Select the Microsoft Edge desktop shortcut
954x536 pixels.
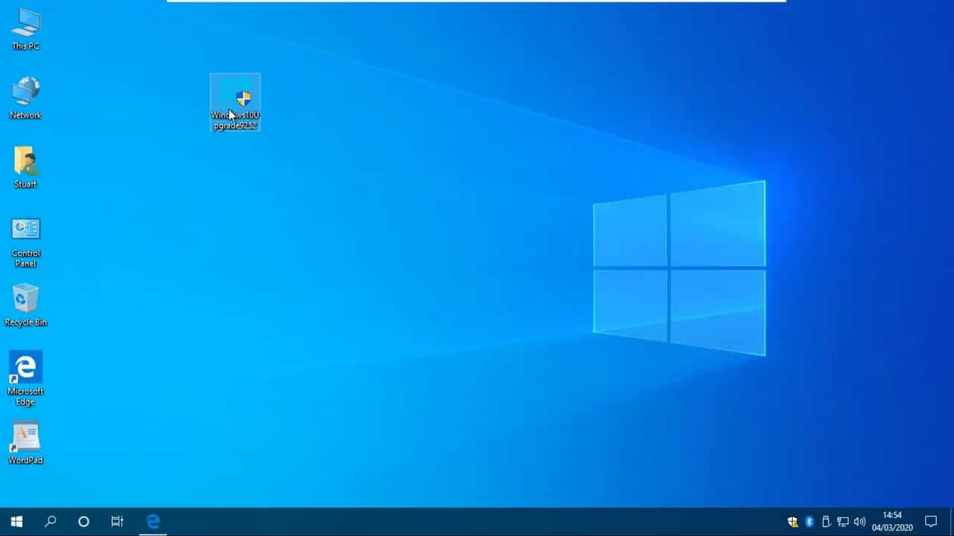point(25,379)
